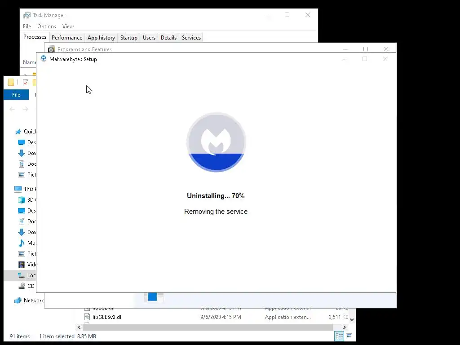Switch to App history tab in Task Manager
The height and width of the screenshot is (345, 460).
pos(101,38)
